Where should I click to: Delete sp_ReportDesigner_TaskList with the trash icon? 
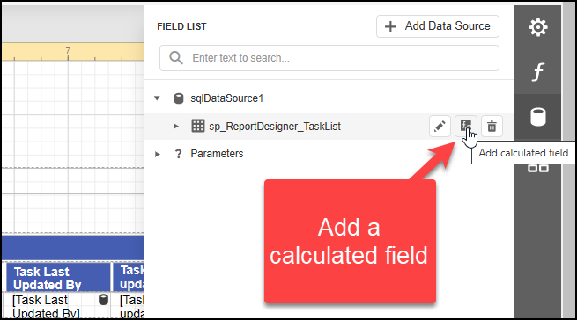click(492, 127)
